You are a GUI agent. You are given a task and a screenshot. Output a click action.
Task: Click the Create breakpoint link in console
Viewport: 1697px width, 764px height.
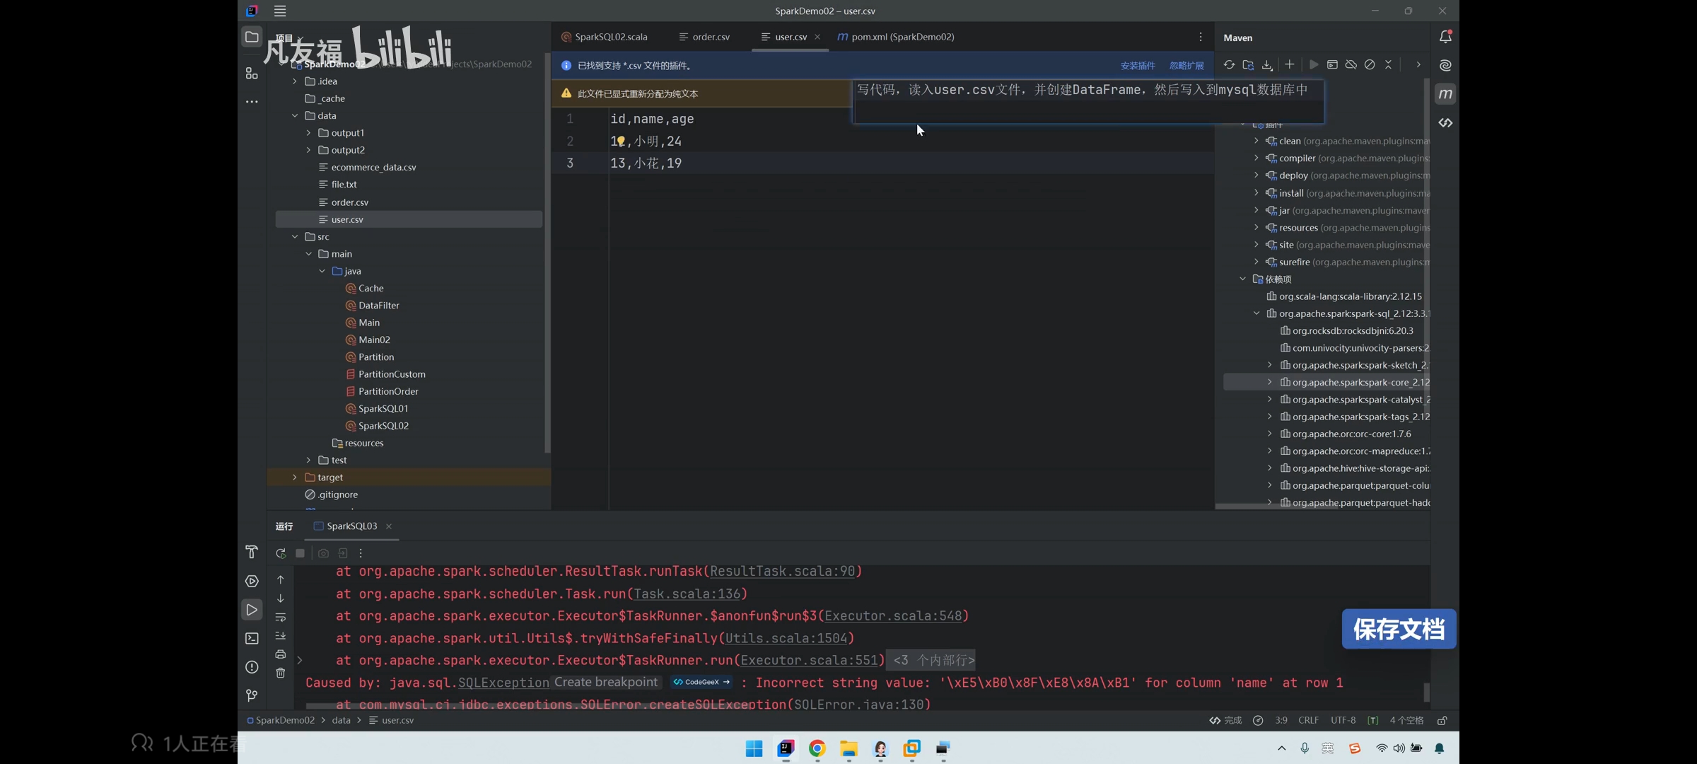click(x=606, y=683)
